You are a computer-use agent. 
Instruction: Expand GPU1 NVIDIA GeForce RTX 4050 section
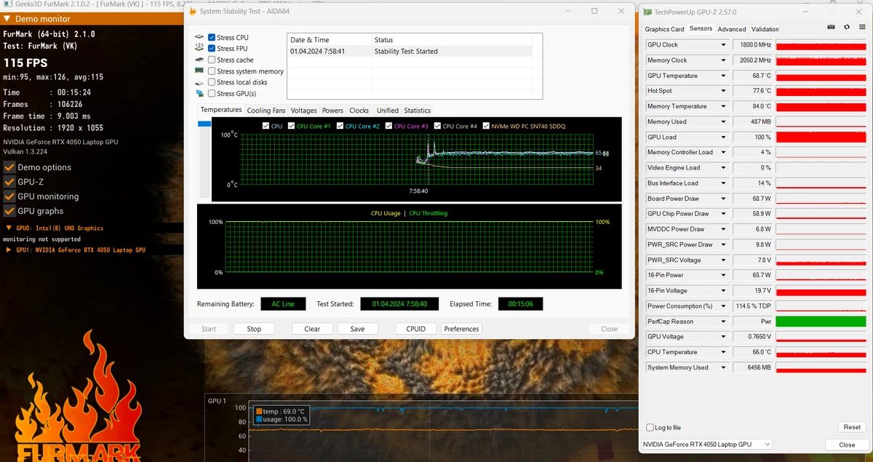pyautogui.click(x=9, y=250)
